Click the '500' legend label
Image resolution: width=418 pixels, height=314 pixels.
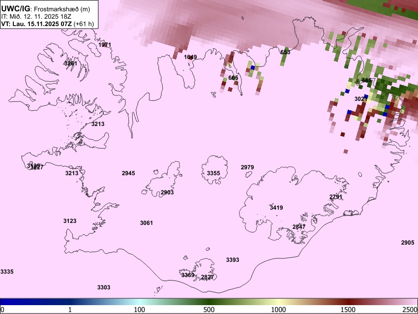(x=209, y=310)
